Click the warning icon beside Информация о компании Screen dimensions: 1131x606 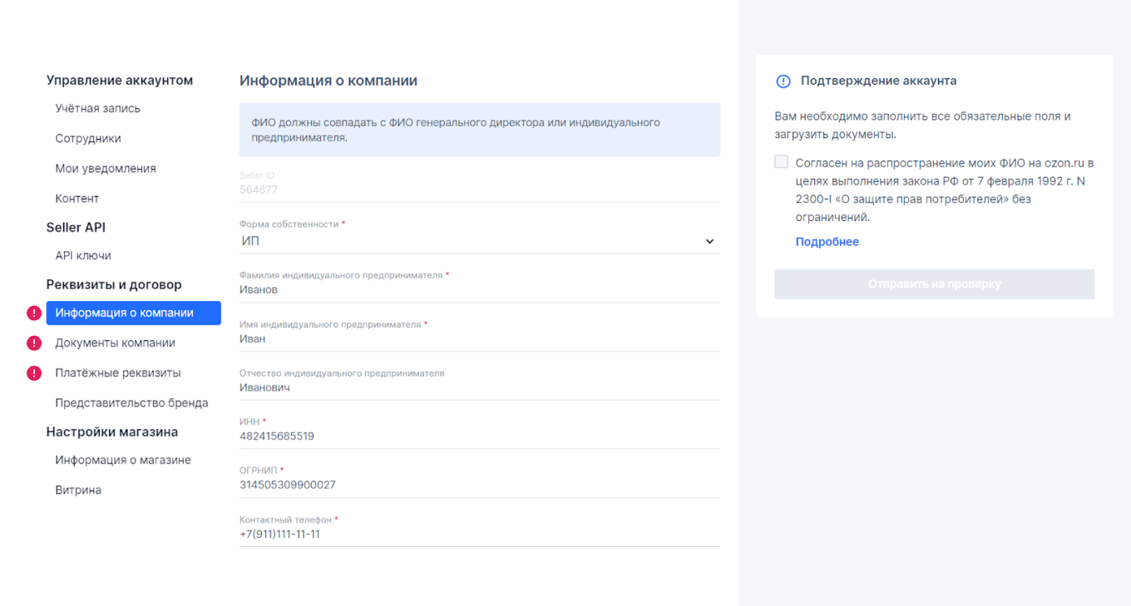coord(34,313)
